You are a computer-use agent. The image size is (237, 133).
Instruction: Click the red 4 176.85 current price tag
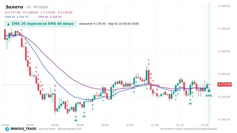click(x=224, y=84)
